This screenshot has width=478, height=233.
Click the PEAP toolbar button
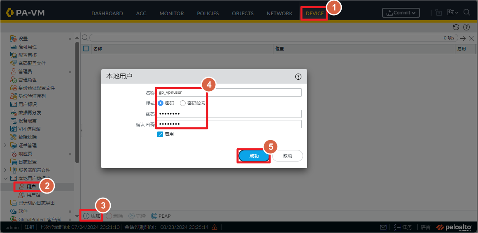(161, 216)
